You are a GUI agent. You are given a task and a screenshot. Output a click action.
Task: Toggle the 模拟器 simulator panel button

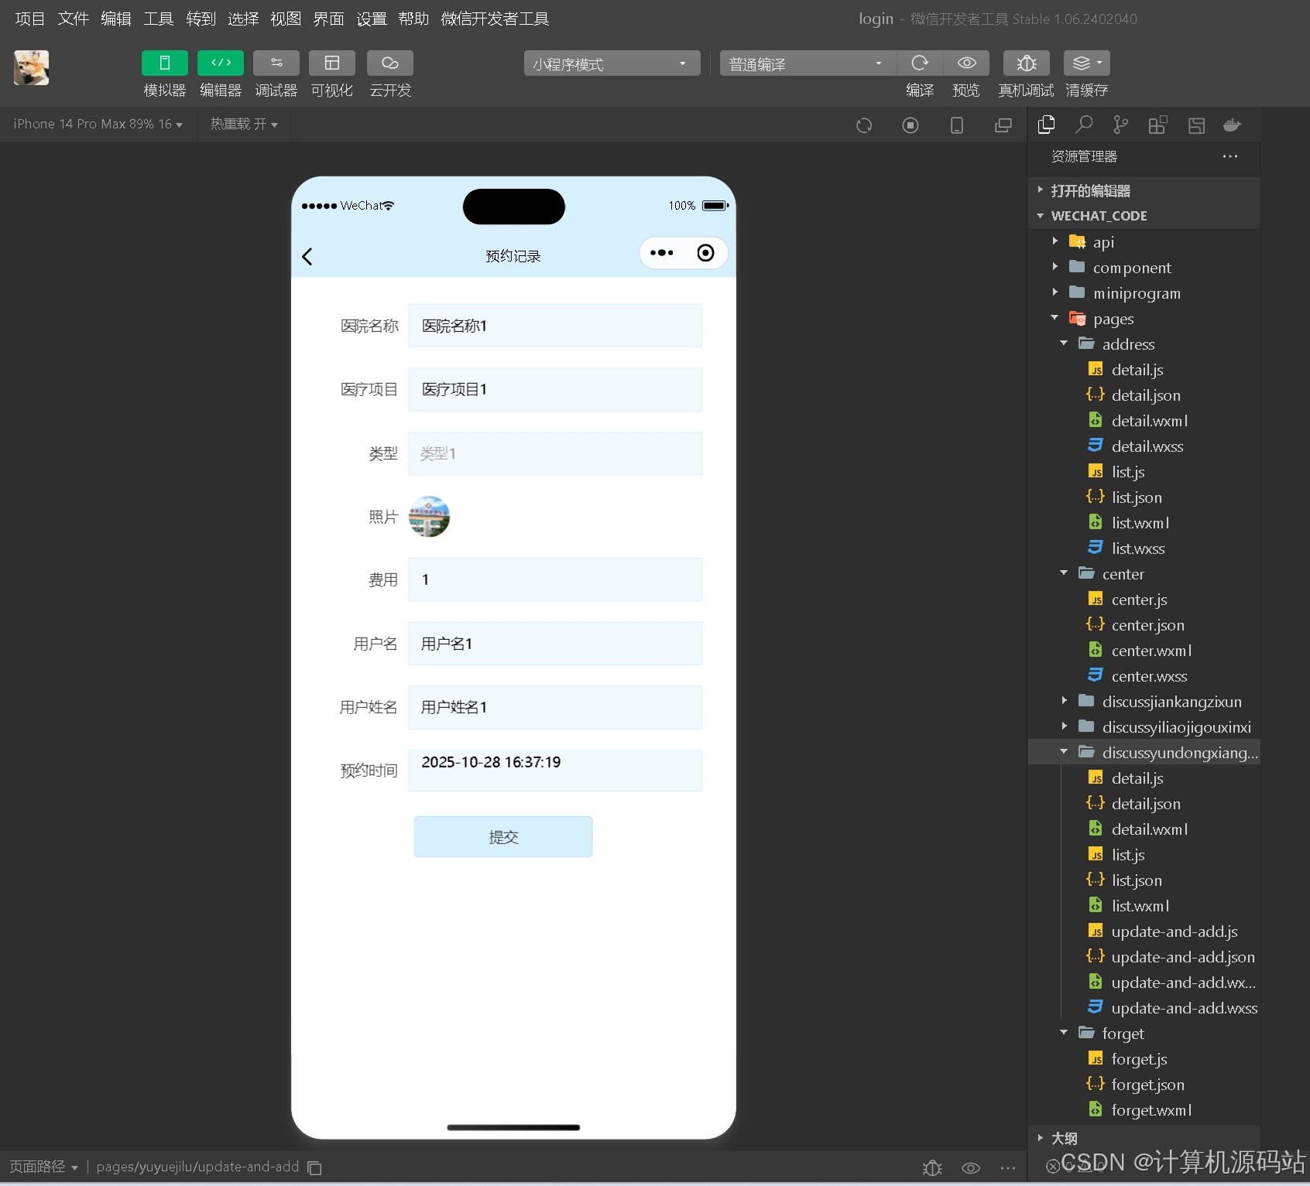click(164, 63)
